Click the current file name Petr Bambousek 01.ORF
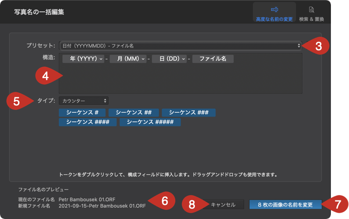 coord(87,200)
